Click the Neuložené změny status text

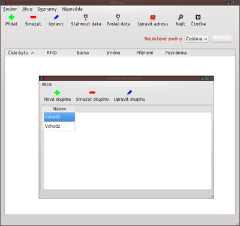coord(163,39)
